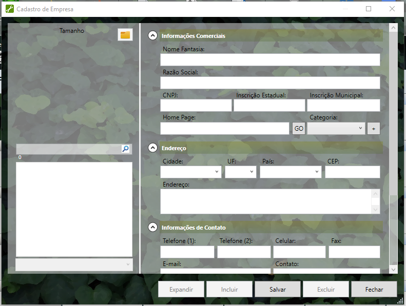Click the application icon in title bar
The width and height of the screenshot is (406, 306).
click(x=9, y=9)
